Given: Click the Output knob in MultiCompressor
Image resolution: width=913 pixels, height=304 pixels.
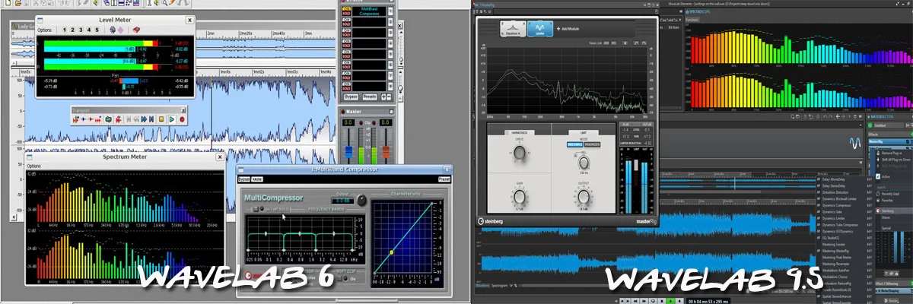Looking at the screenshot, I should coord(361,200).
